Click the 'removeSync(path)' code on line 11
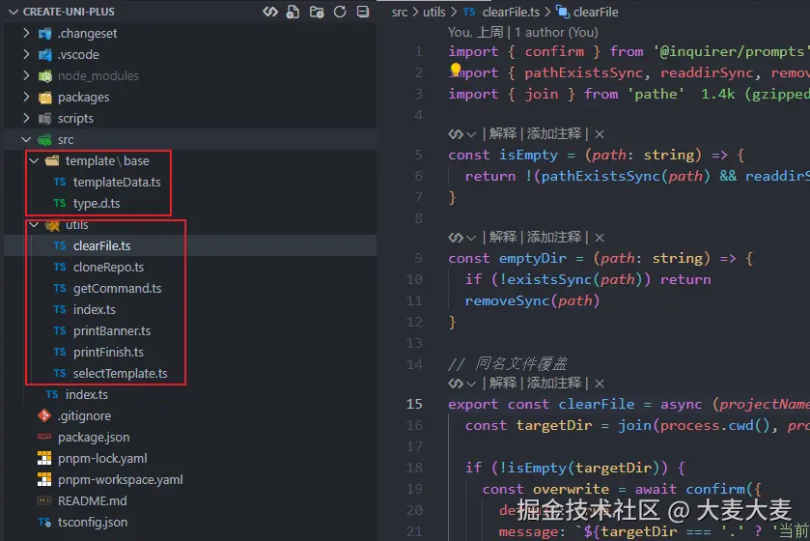 pos(532,300)
